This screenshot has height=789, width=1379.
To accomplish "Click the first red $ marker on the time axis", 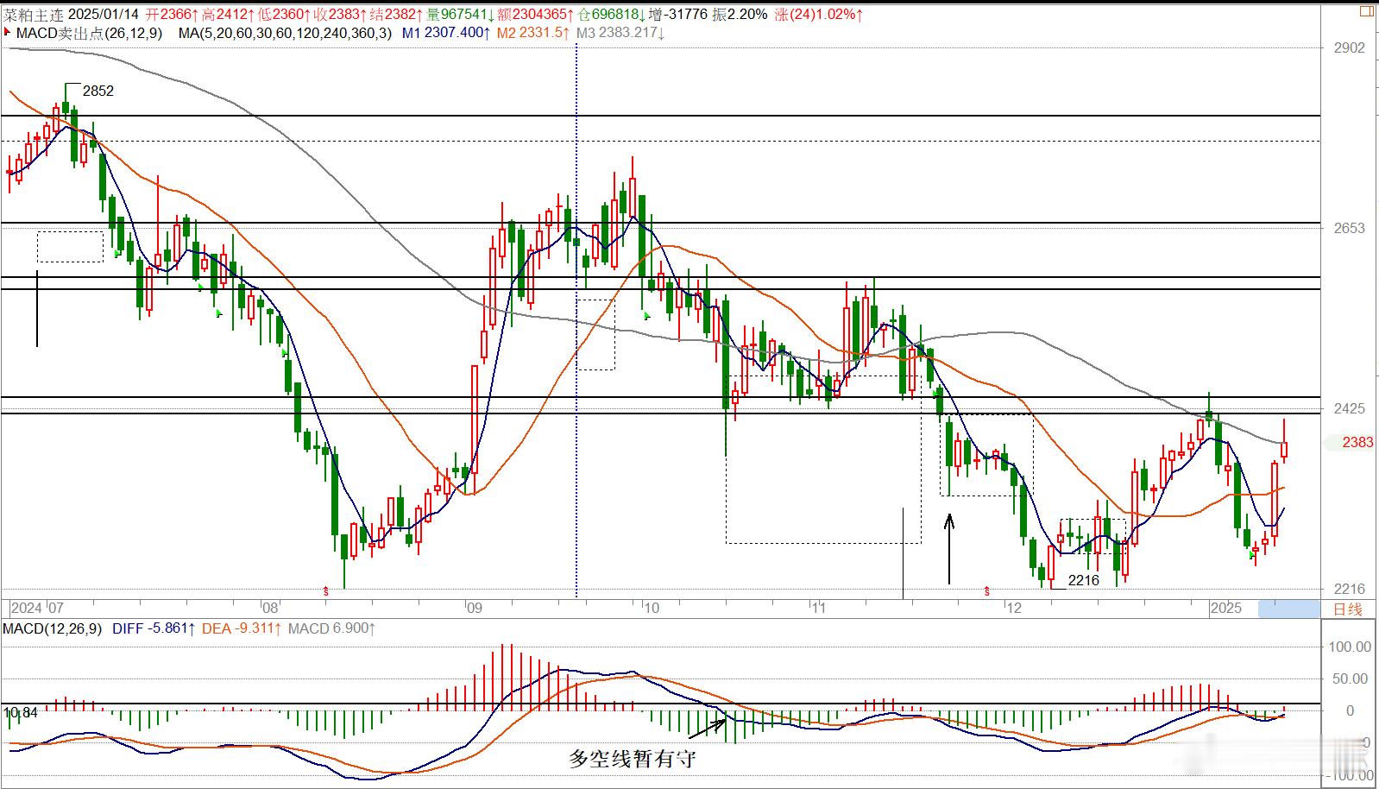I will pos(326,591).
